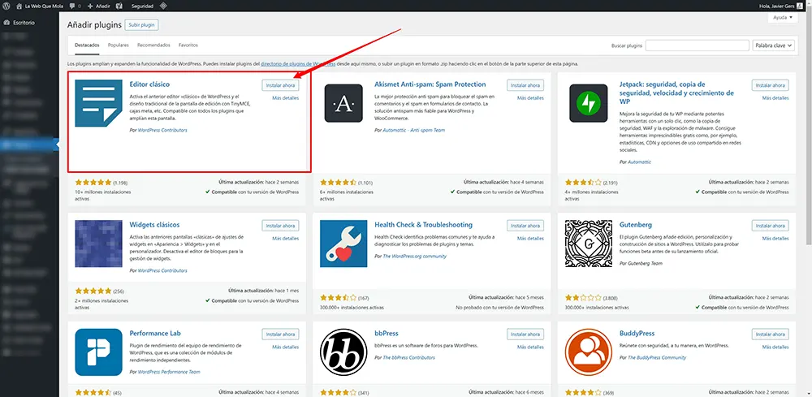This screenshot has width=812, height=397.
Task: Click the Health Check wrench icon
Action: 343,243
